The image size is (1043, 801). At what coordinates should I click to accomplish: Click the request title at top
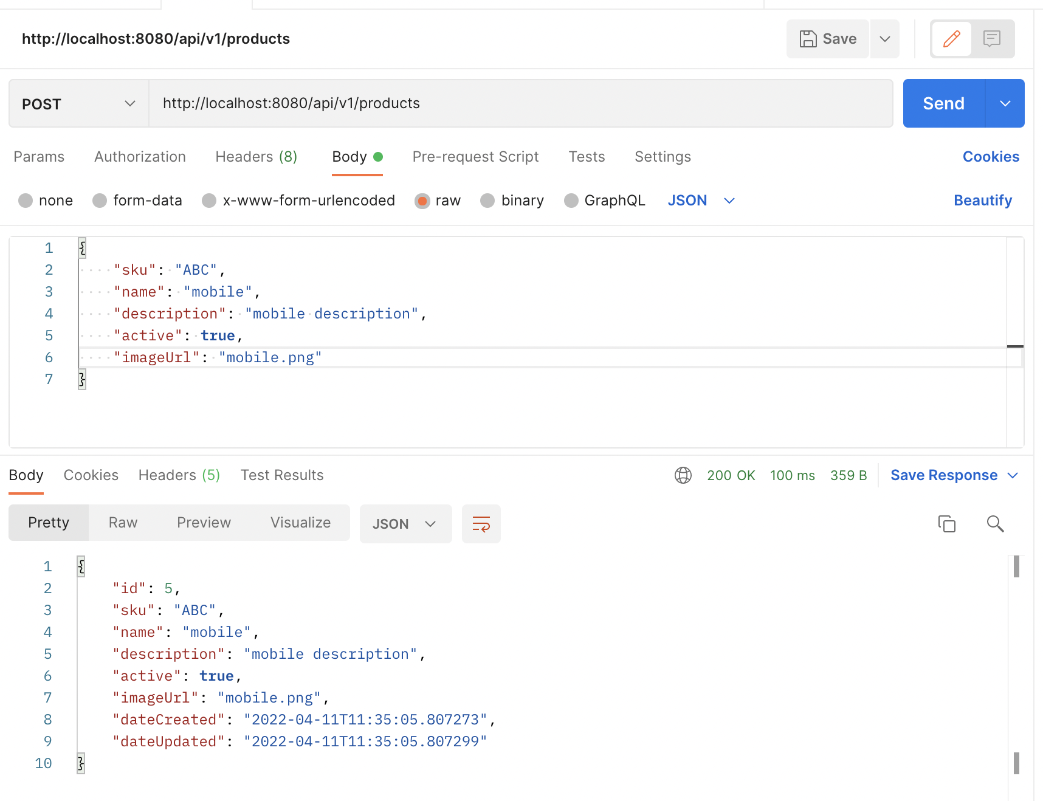(x=156, y=39)
